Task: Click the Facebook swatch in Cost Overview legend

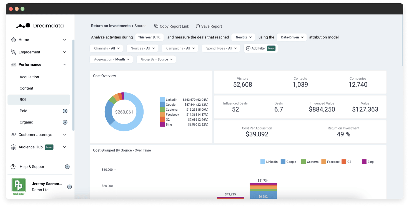Action: (x=162, y=115)
